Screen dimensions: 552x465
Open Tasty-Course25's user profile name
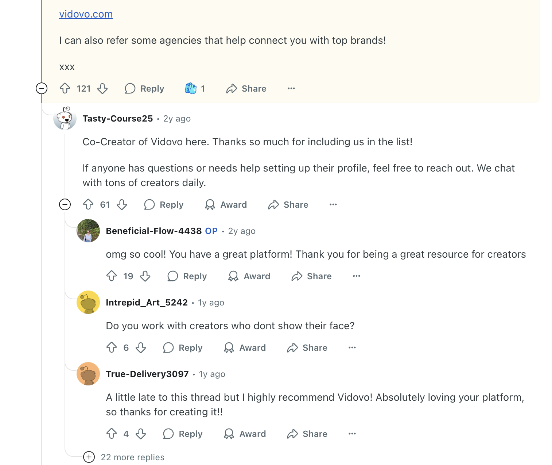(x=118, y=119)
